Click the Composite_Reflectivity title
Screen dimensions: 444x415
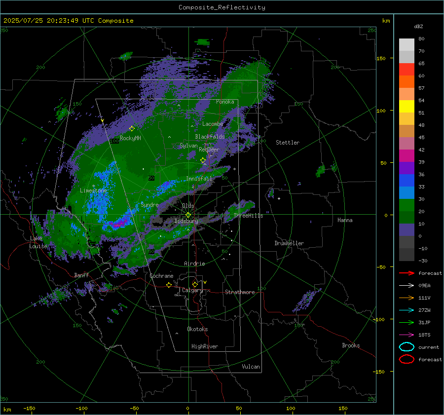[222, 7]
